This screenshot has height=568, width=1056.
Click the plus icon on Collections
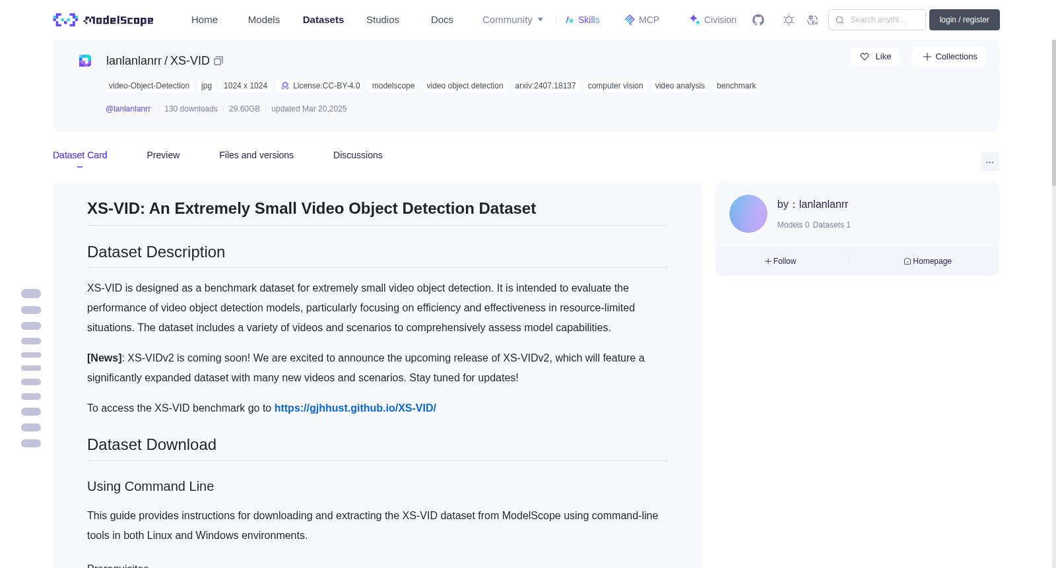point(927,57)
